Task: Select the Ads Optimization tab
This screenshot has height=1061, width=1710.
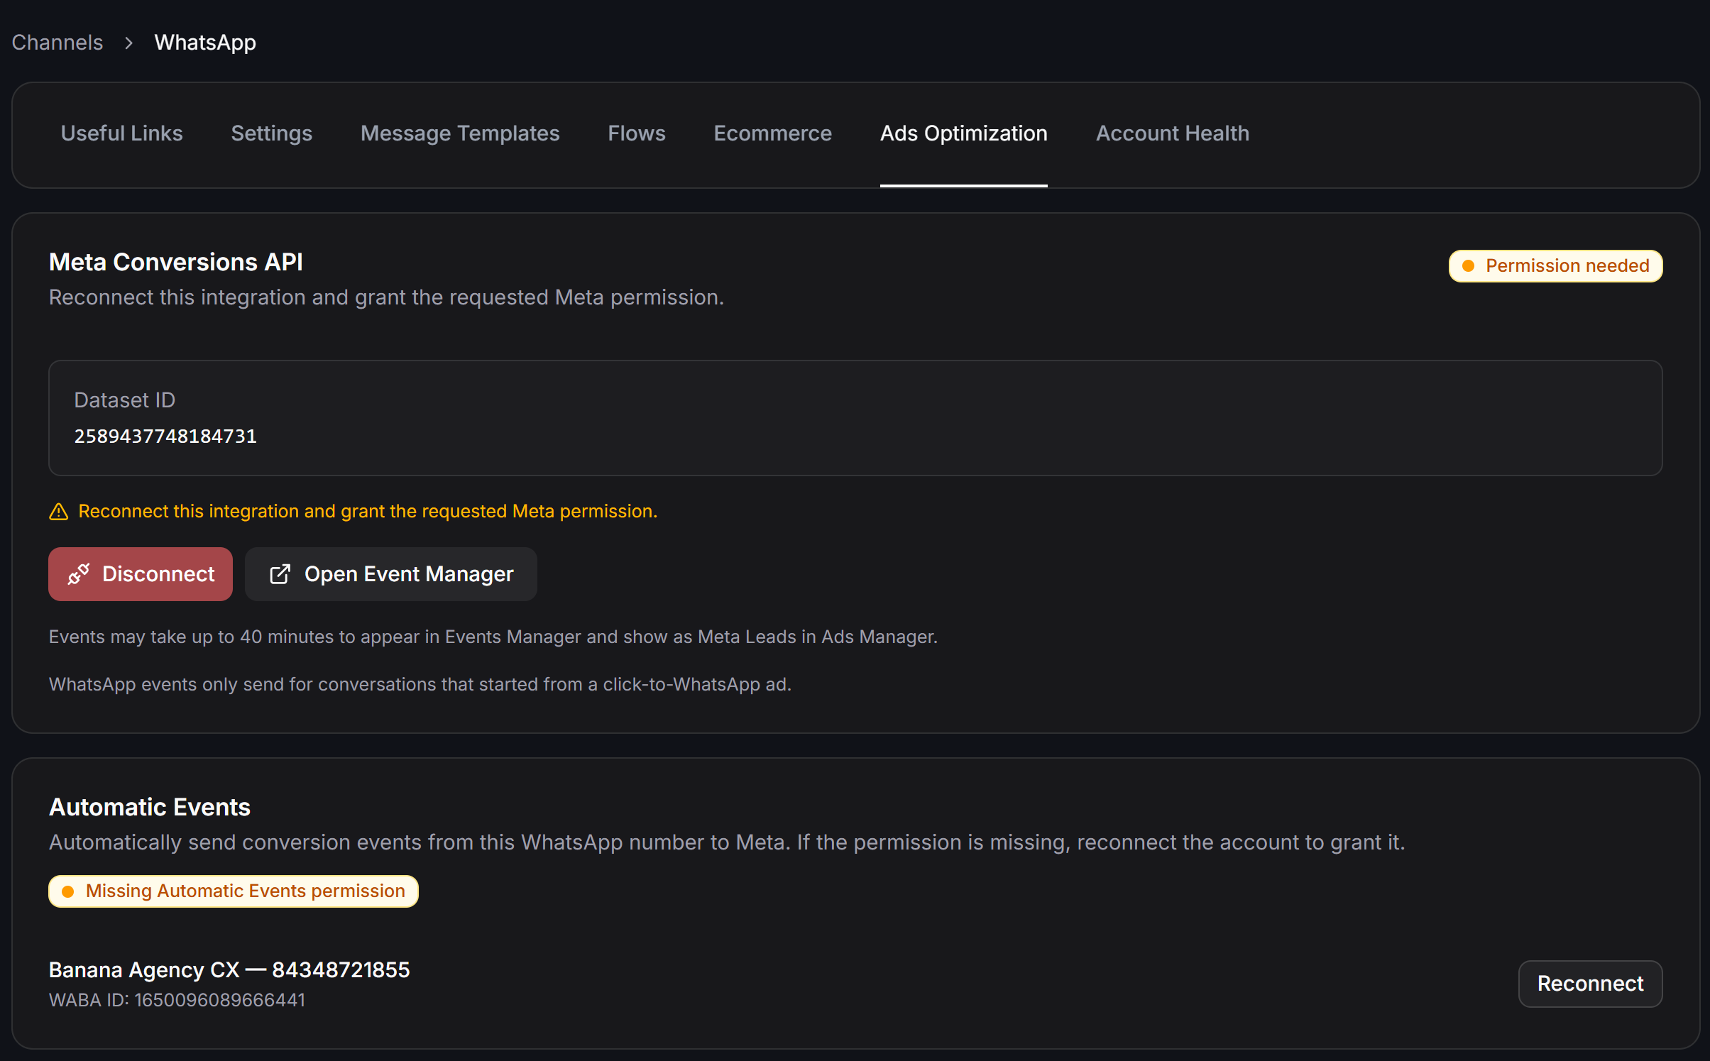Action: pos(964,133)
